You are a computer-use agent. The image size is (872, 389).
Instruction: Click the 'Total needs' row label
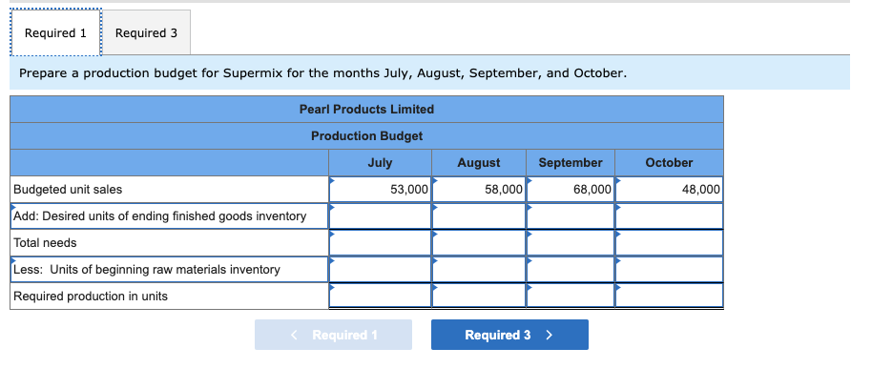pos(45,243)
